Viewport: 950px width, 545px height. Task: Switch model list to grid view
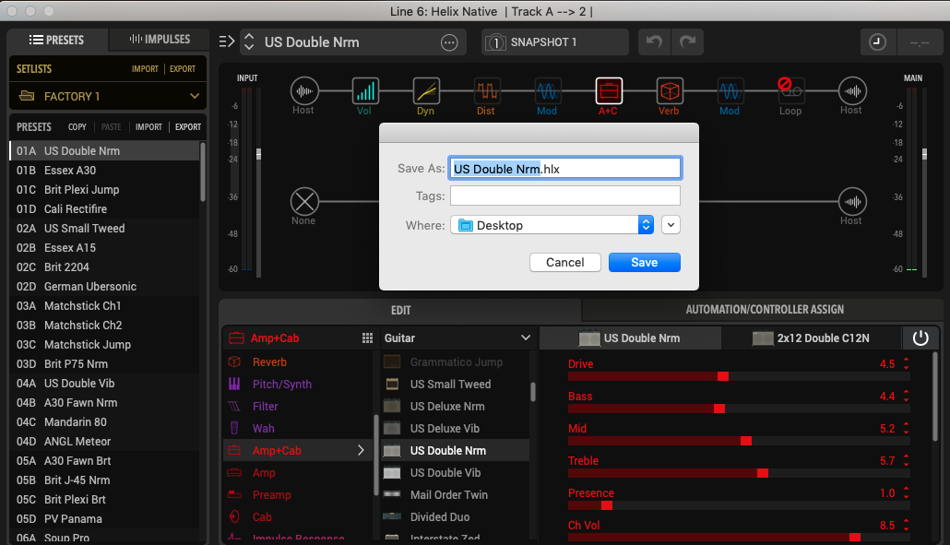click(x=367, y=338)
